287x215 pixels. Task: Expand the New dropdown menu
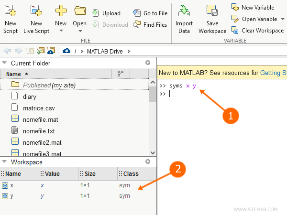pos(61,31)
